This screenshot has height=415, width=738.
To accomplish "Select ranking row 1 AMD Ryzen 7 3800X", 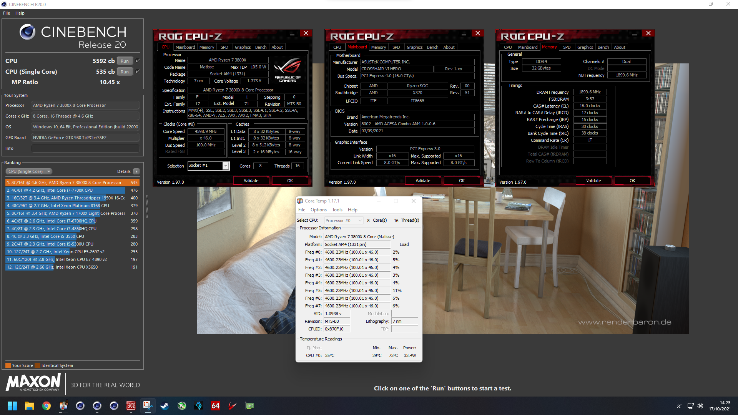I will (x=72, y=183).
